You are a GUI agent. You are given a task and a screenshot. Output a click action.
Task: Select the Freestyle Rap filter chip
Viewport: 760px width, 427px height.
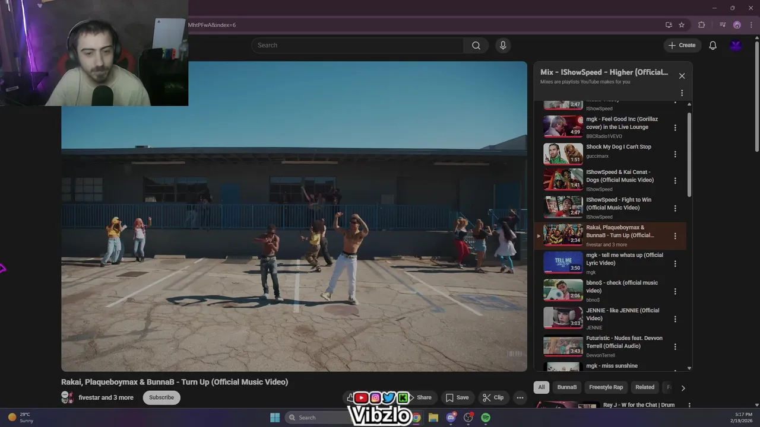(x=606, y=387)
